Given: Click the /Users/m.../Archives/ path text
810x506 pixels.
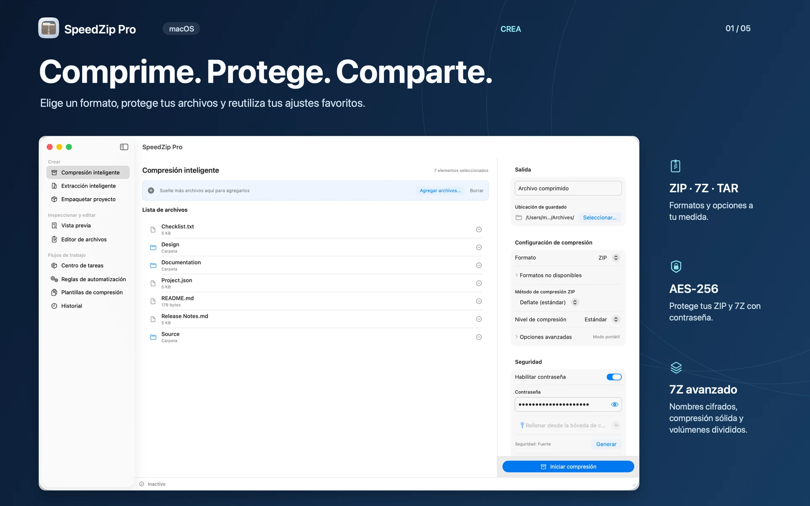Looking at the screenshot, I should pos(550,218).
